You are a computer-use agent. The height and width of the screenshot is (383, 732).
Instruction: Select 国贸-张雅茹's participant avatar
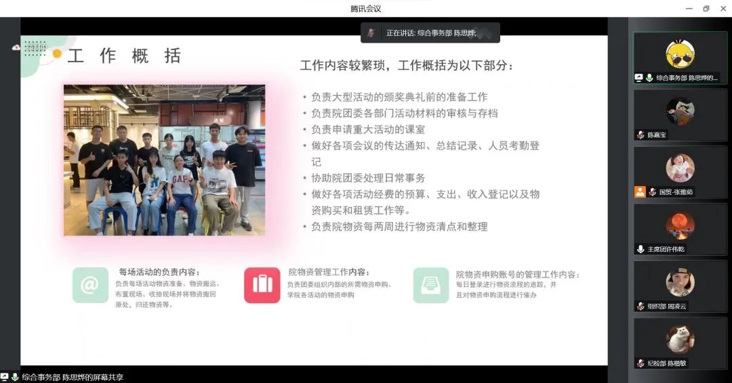680,168
